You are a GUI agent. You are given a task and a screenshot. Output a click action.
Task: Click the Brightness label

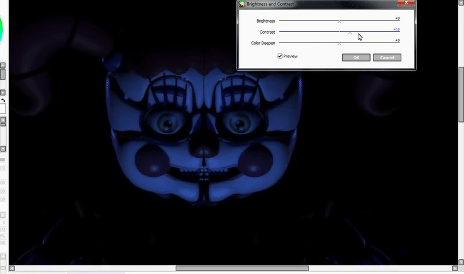[x=266, y=21]
